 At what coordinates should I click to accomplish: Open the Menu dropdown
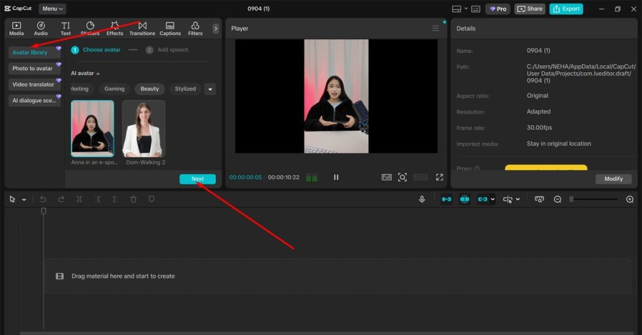(52, 9)
